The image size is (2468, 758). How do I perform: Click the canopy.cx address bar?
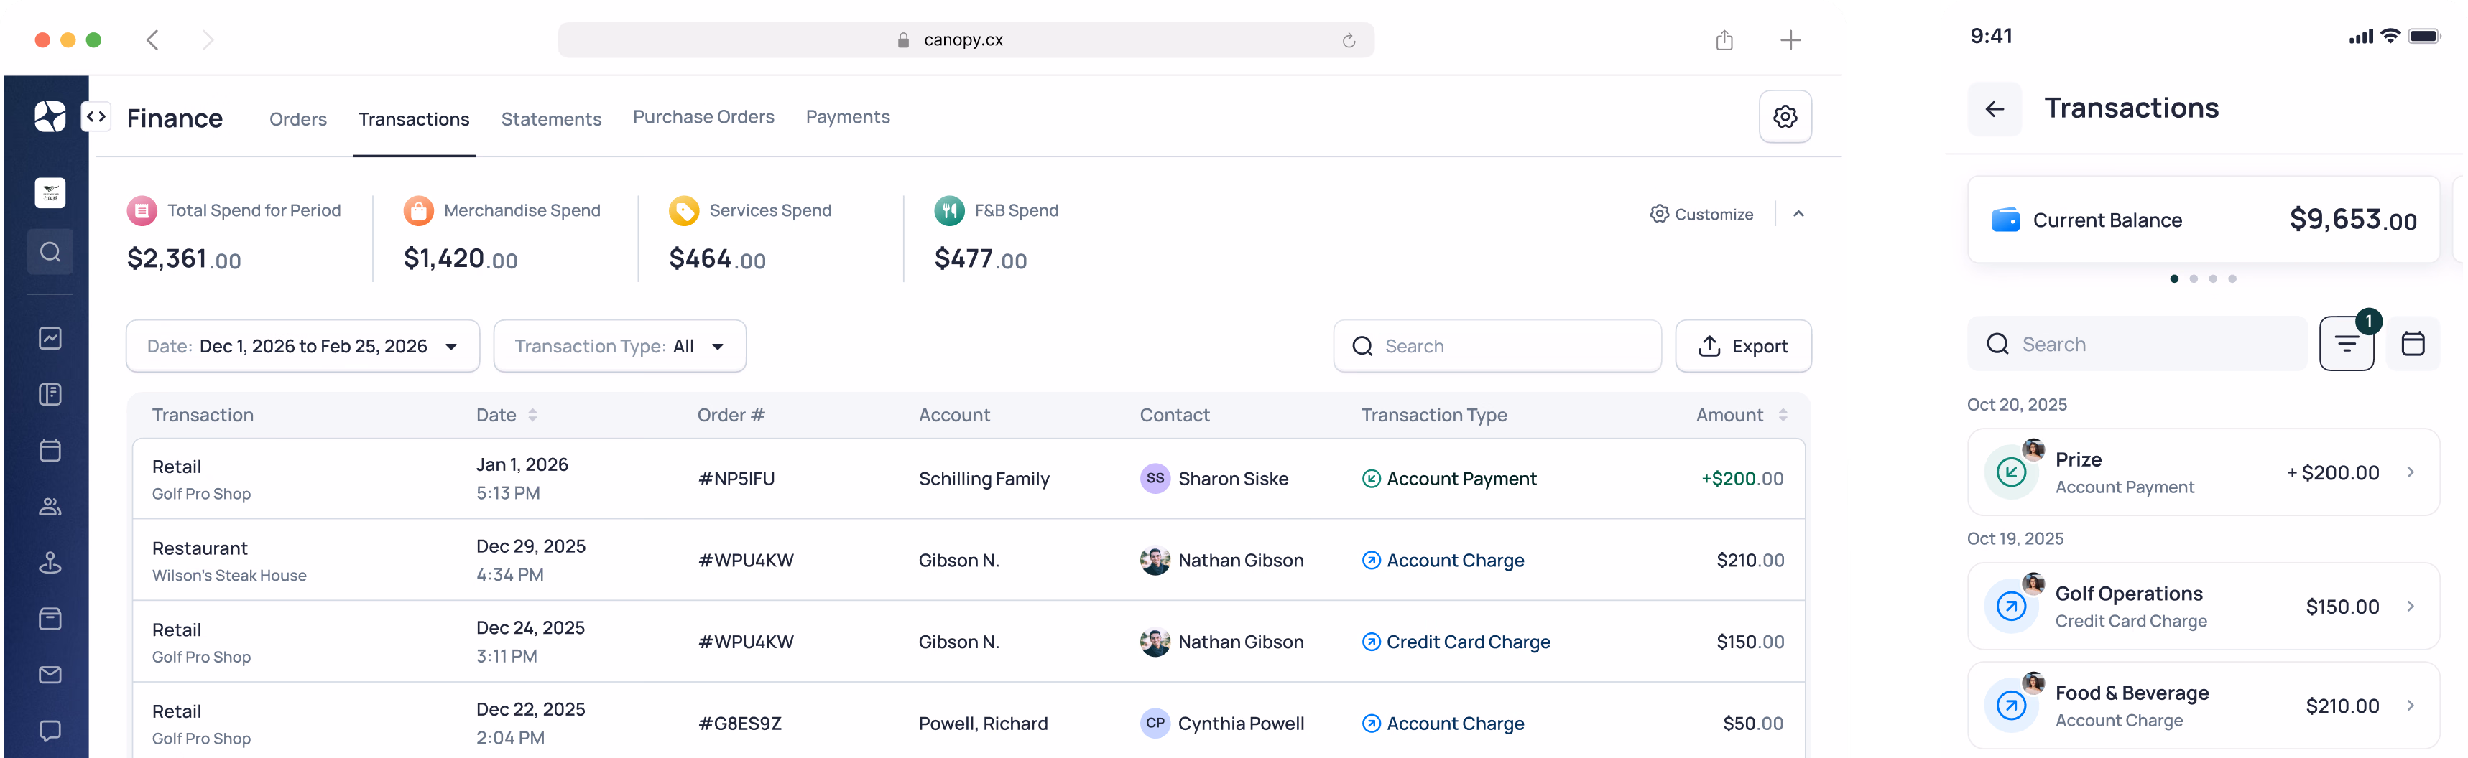(x=966, y=39)
